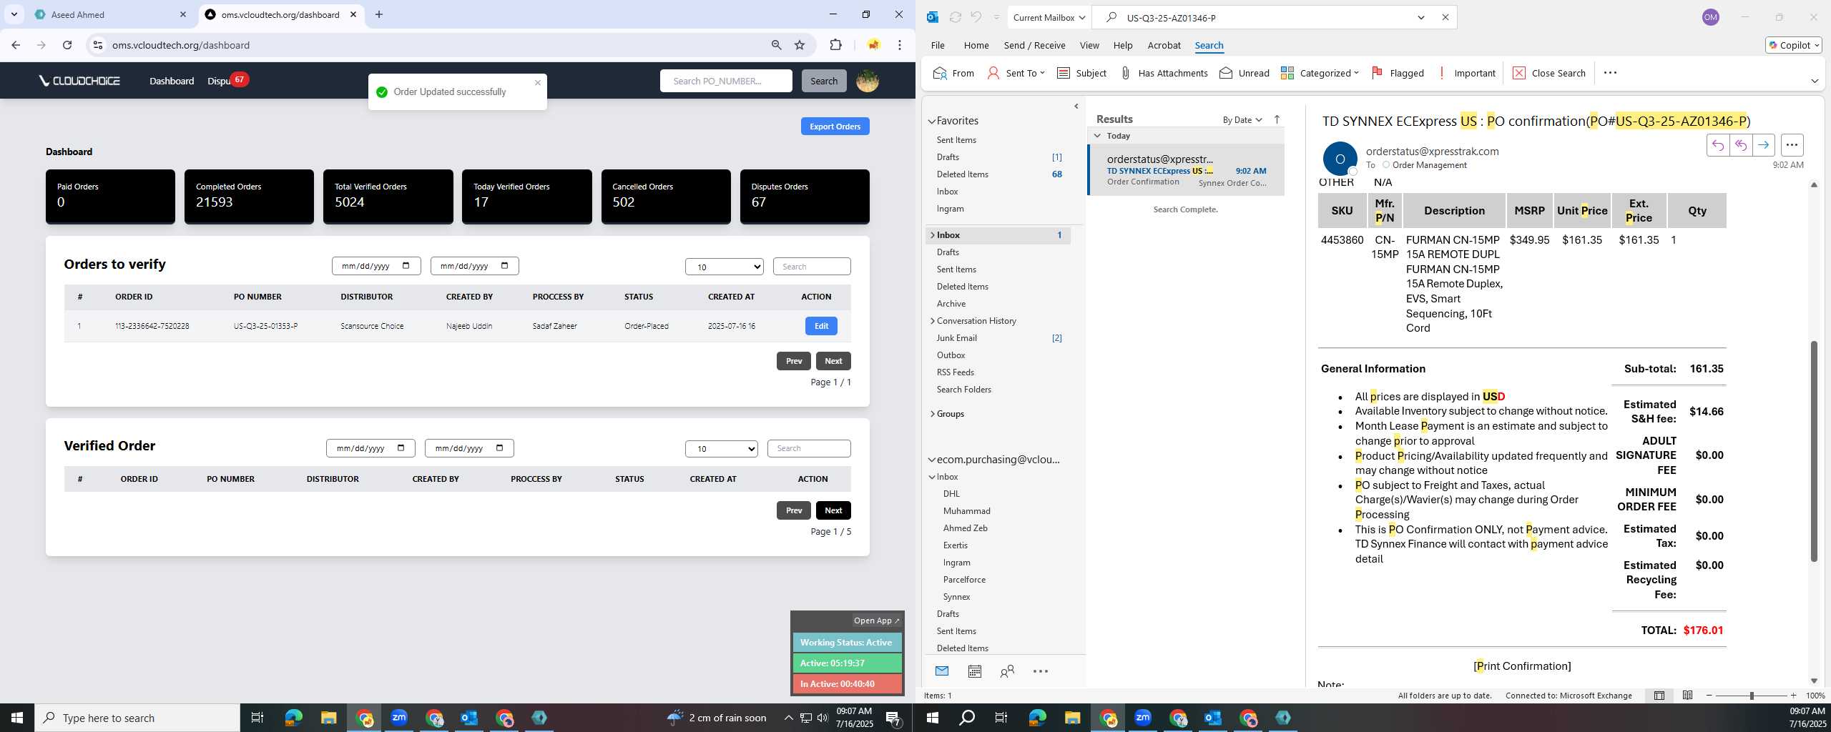The image size is (1831, 732).
Task: Click Print Confirmation link in email
Action: point(1522,666)
